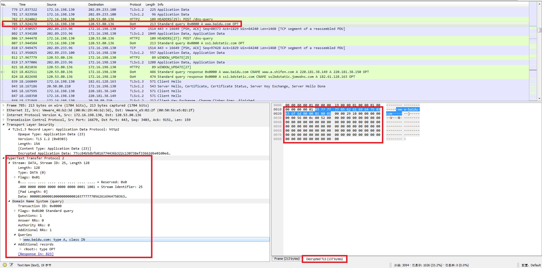Click the packet list scrollbar thumb
Viewport: 542px width, 268px height.
point(539,30)
